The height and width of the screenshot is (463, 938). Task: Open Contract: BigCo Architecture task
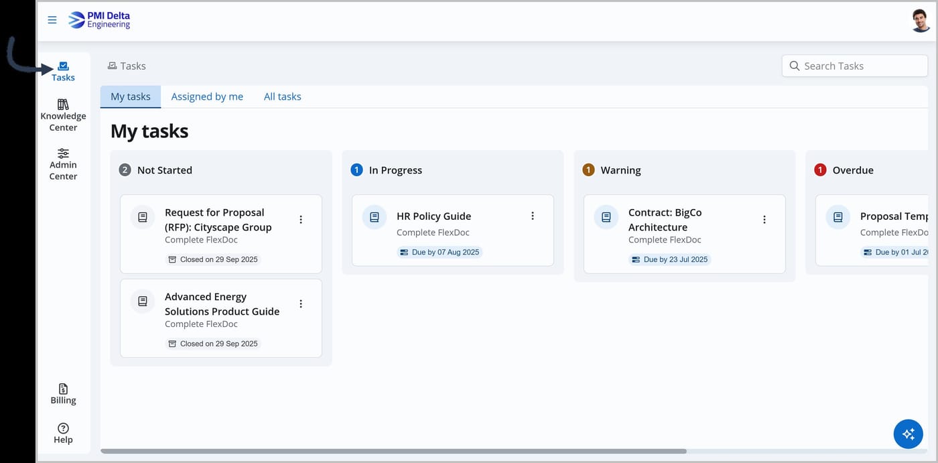point(685,234)
